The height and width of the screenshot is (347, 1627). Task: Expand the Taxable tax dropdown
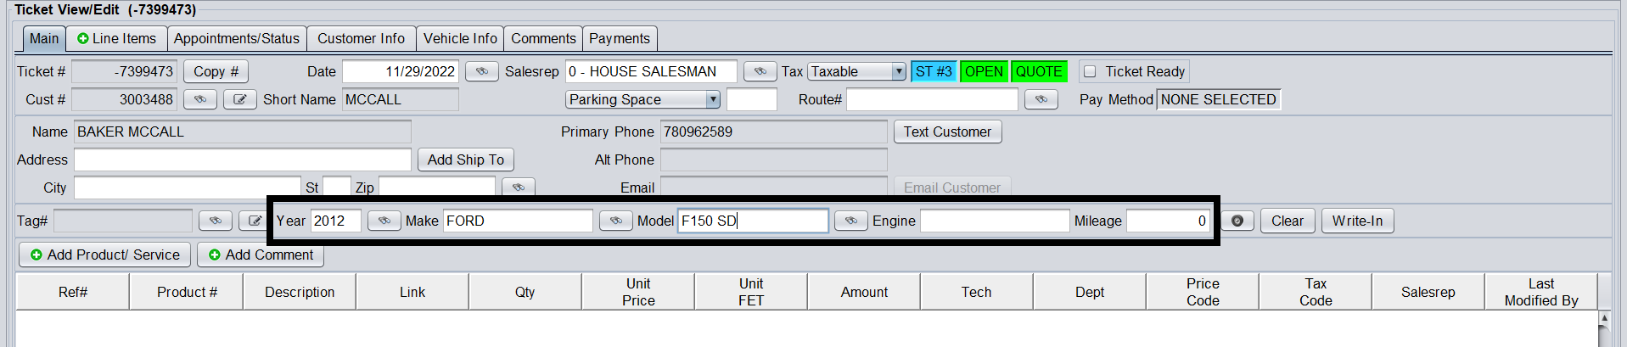898,72
